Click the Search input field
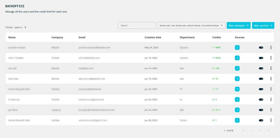The width and height of the screenshot is (280, 138). [137, 26]
